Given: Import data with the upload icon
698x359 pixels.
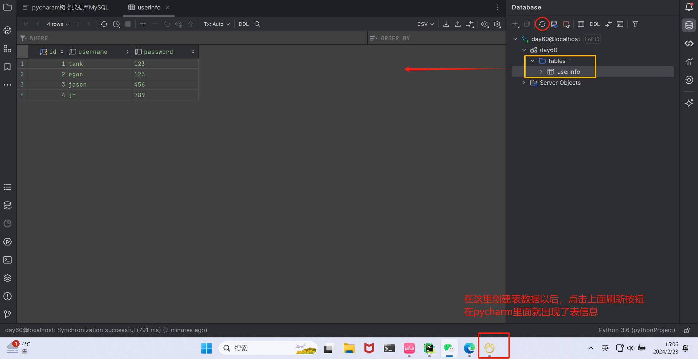Looking at the screenshot, I should coord(458,24).
